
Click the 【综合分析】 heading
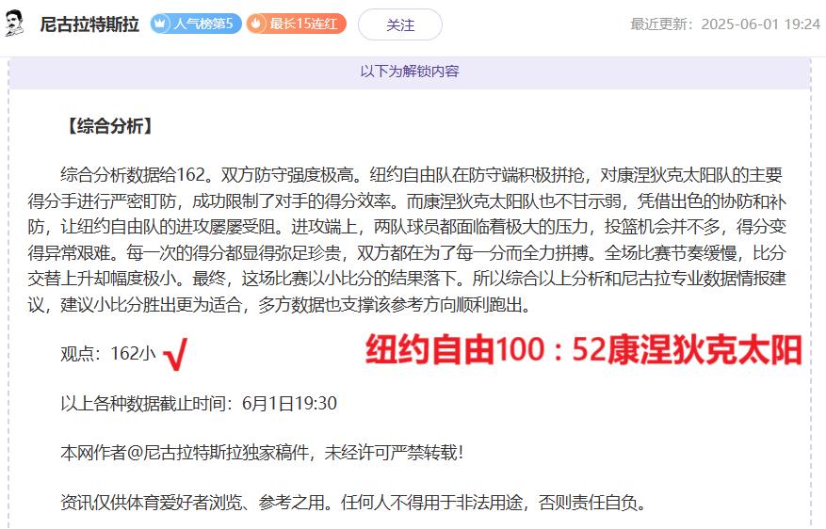pos(109,126)
